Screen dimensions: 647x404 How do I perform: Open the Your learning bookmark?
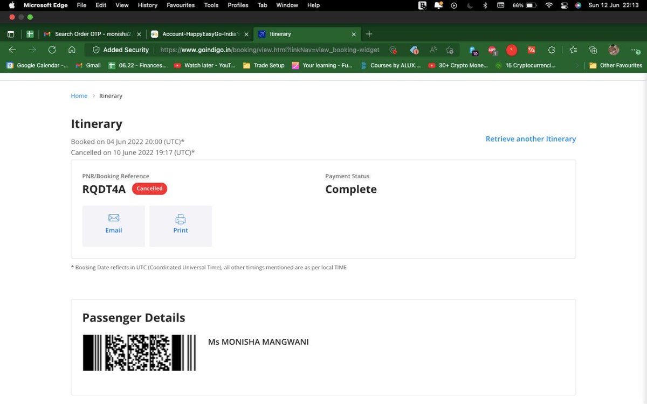pos(322,65)
